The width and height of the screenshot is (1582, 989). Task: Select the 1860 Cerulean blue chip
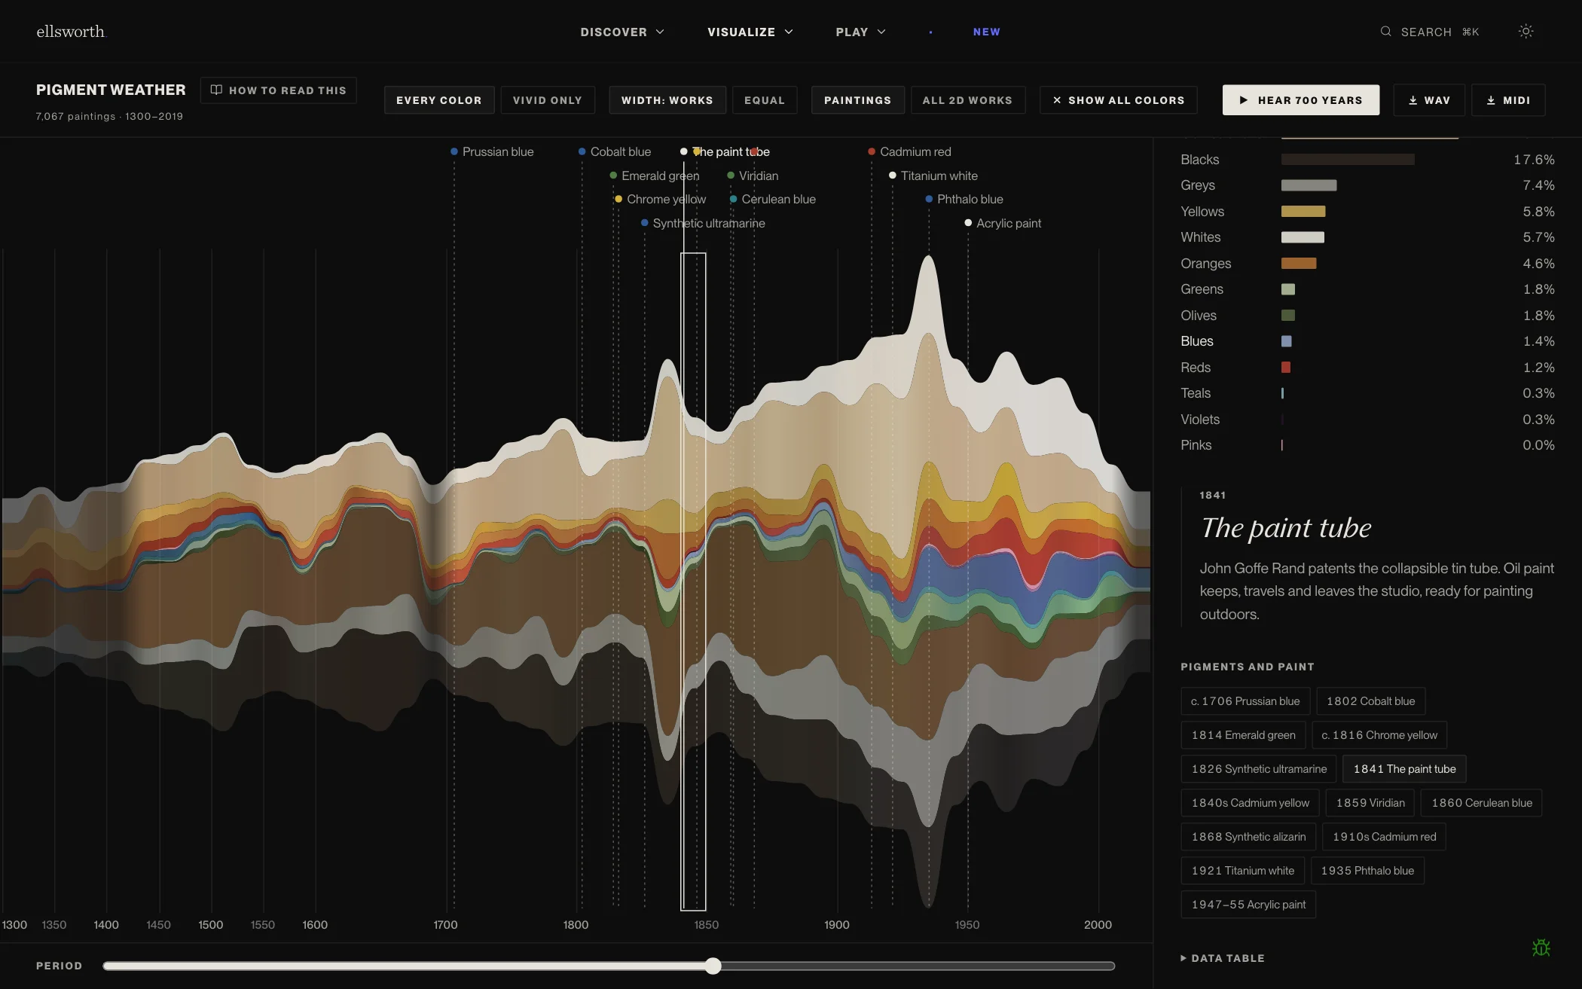(1482, 803)
